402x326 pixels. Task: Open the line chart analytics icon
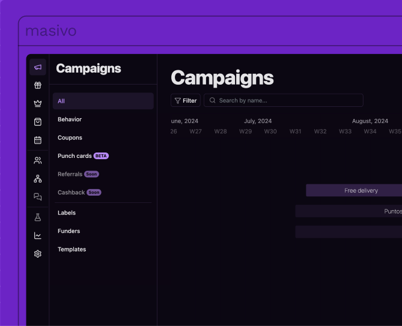coord(38,235)
